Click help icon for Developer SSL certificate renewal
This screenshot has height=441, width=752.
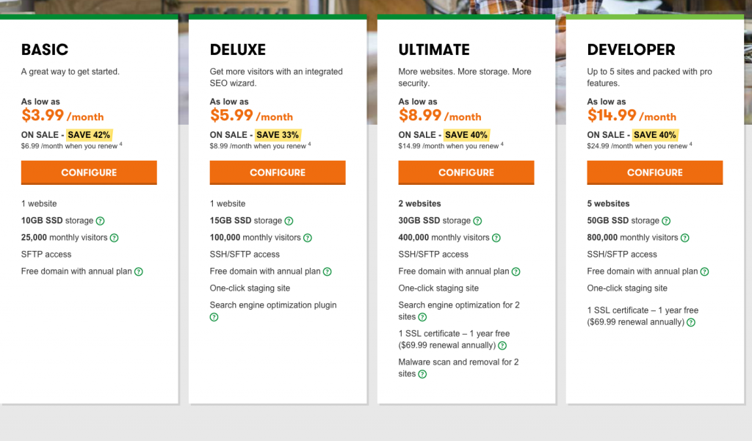click(691, 322)
